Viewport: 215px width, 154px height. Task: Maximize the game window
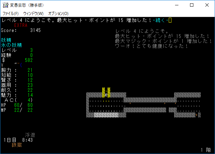coord(191,5)
